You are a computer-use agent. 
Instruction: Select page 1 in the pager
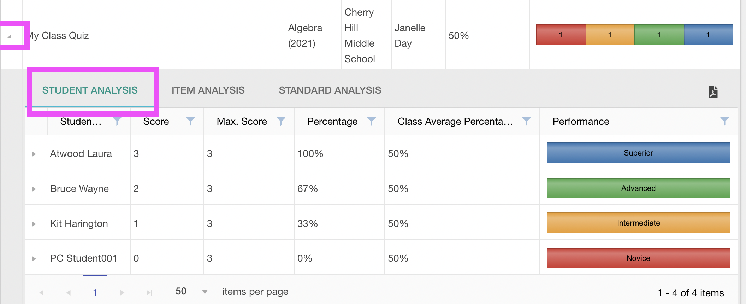tap(95, 293)
